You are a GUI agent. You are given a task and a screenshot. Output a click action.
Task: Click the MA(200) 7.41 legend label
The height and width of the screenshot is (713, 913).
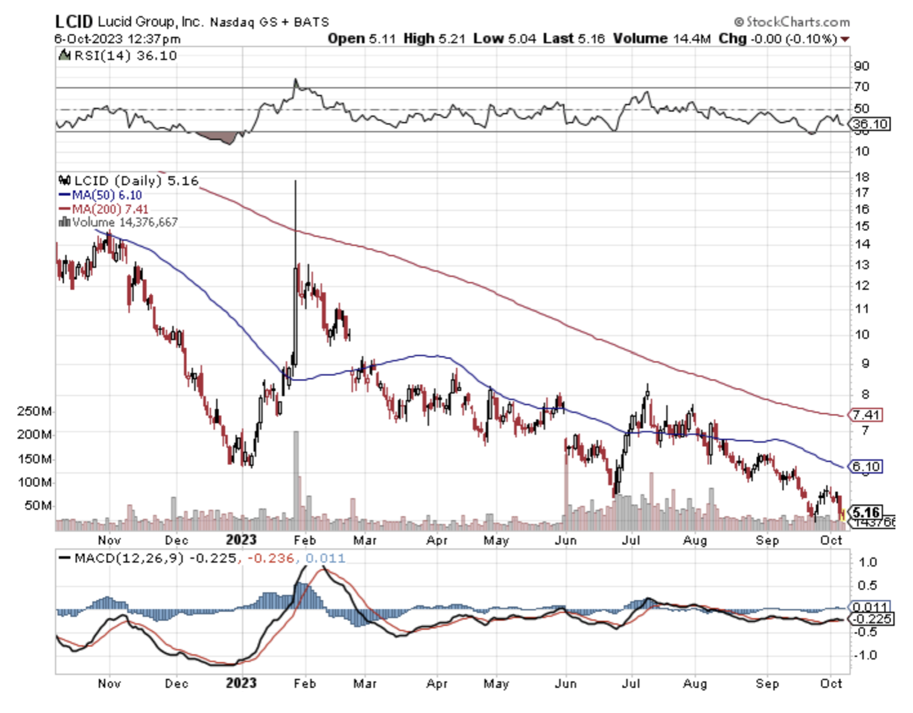point(110,209)
